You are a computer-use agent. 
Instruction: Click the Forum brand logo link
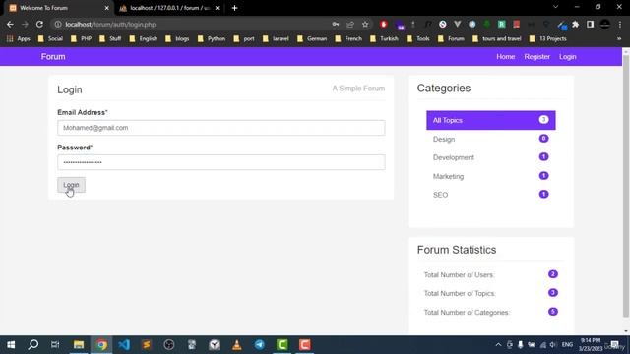click(53, 57)
